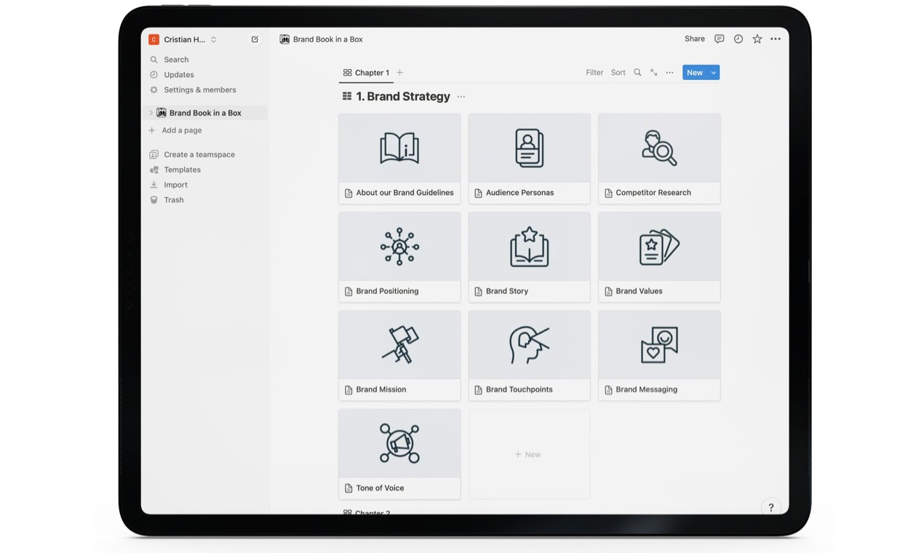Click the Share button

click(x=694, y=39)
